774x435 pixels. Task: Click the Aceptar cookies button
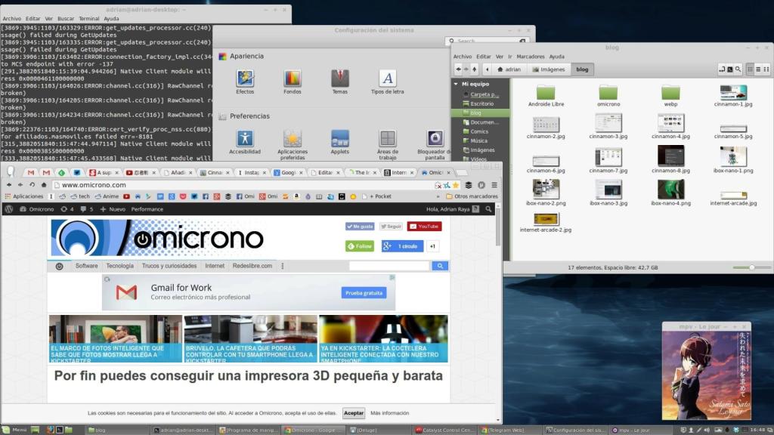[353, 413]
